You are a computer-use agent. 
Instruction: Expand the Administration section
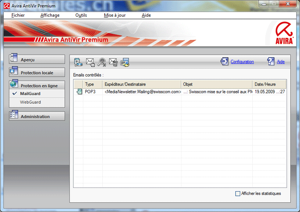point(37,116)
